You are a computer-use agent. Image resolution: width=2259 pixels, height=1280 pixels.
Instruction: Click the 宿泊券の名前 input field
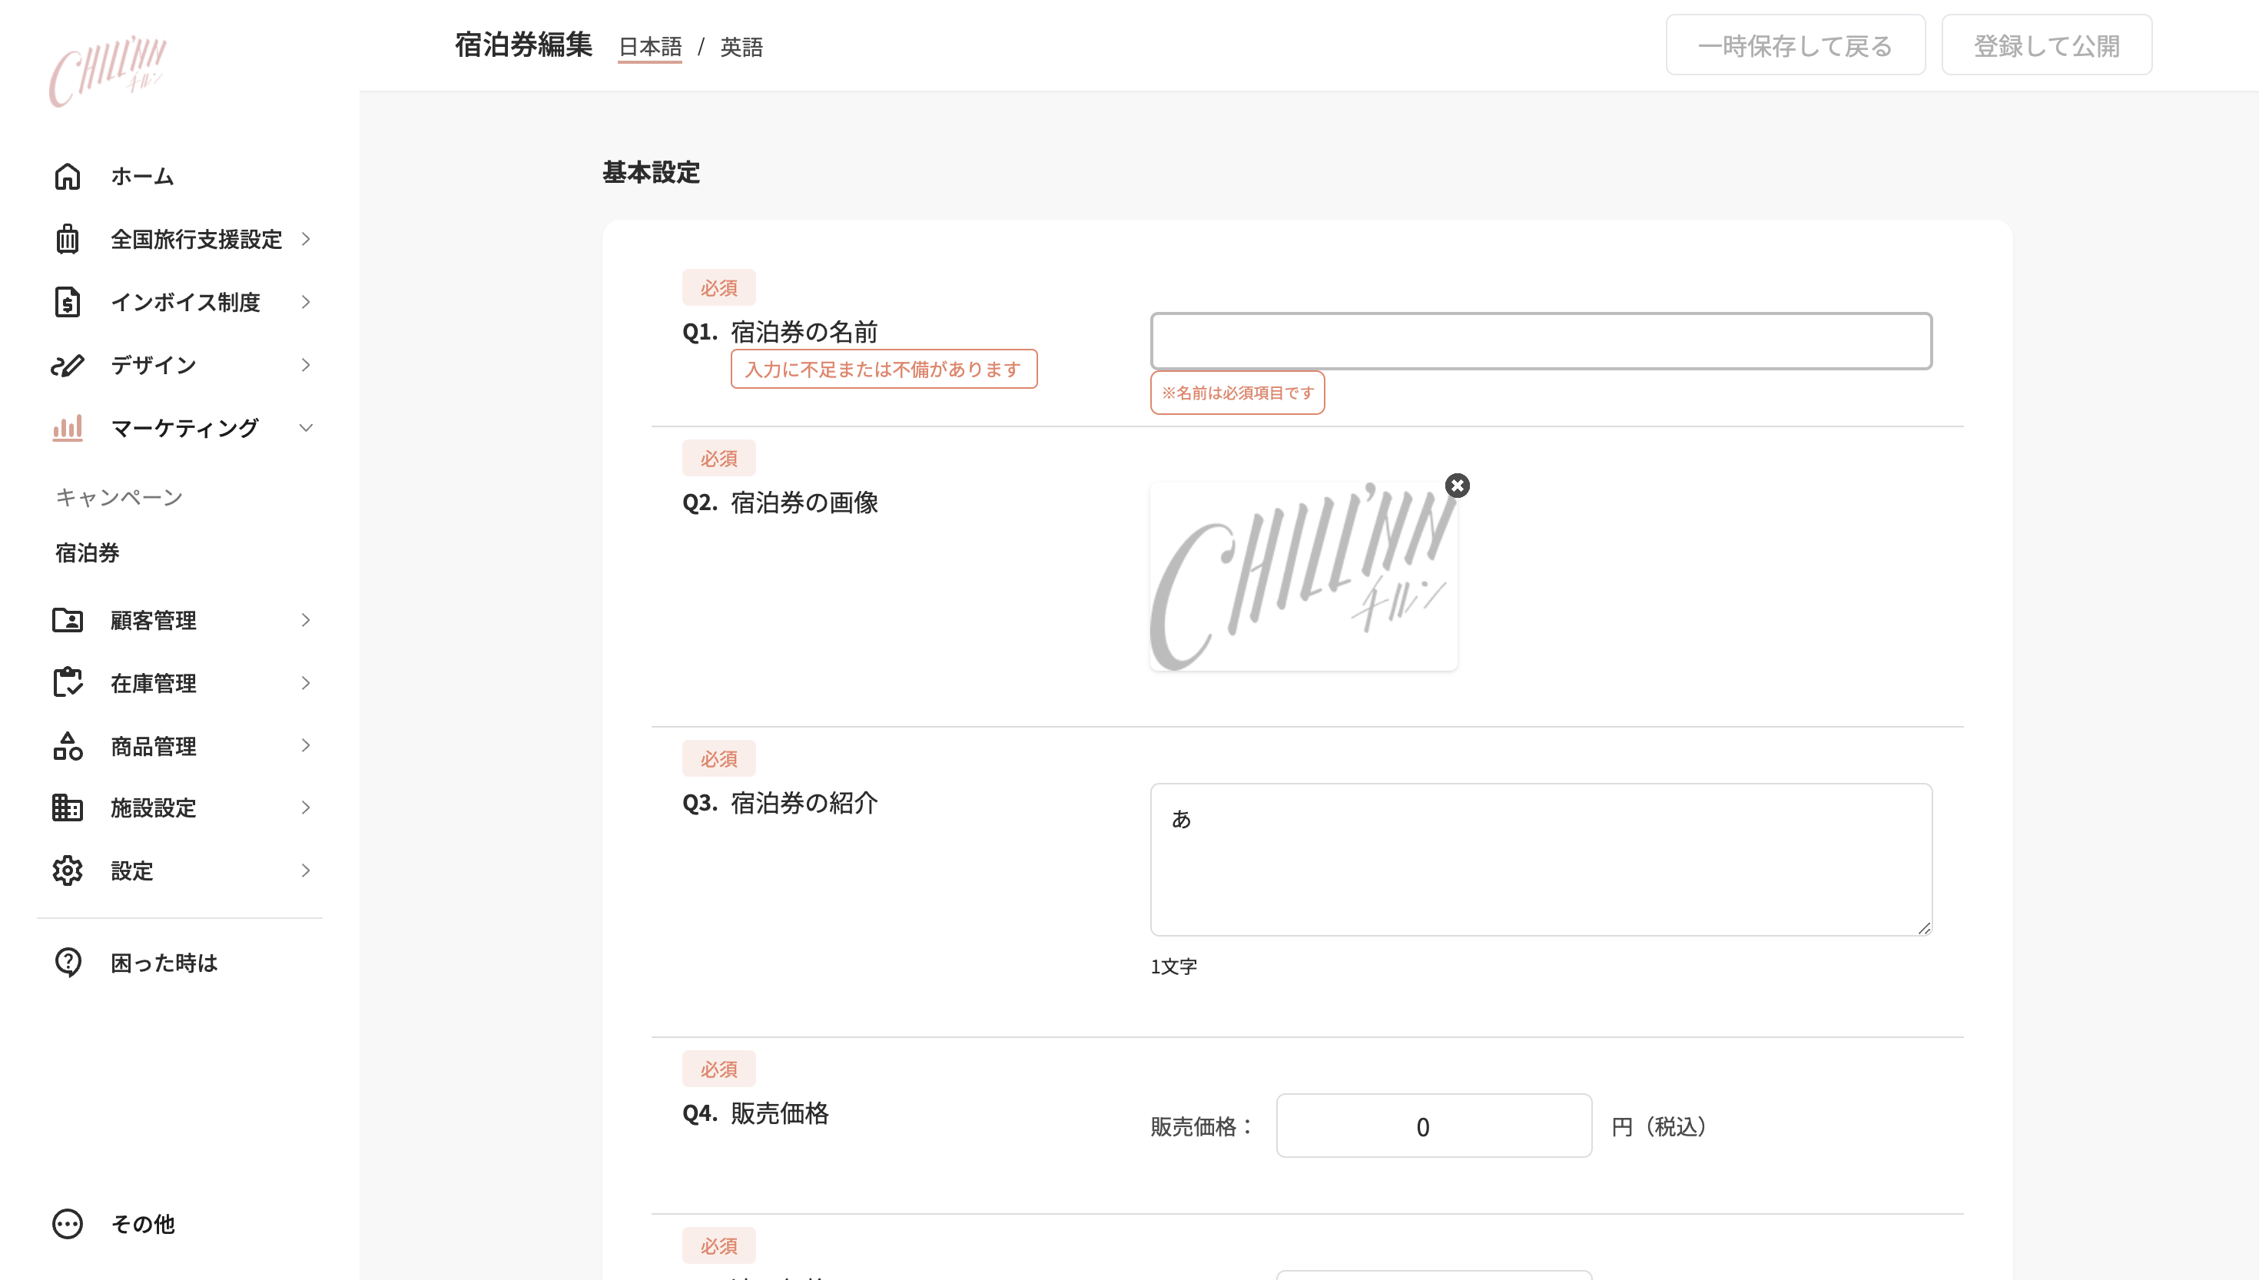point(1540,341)
